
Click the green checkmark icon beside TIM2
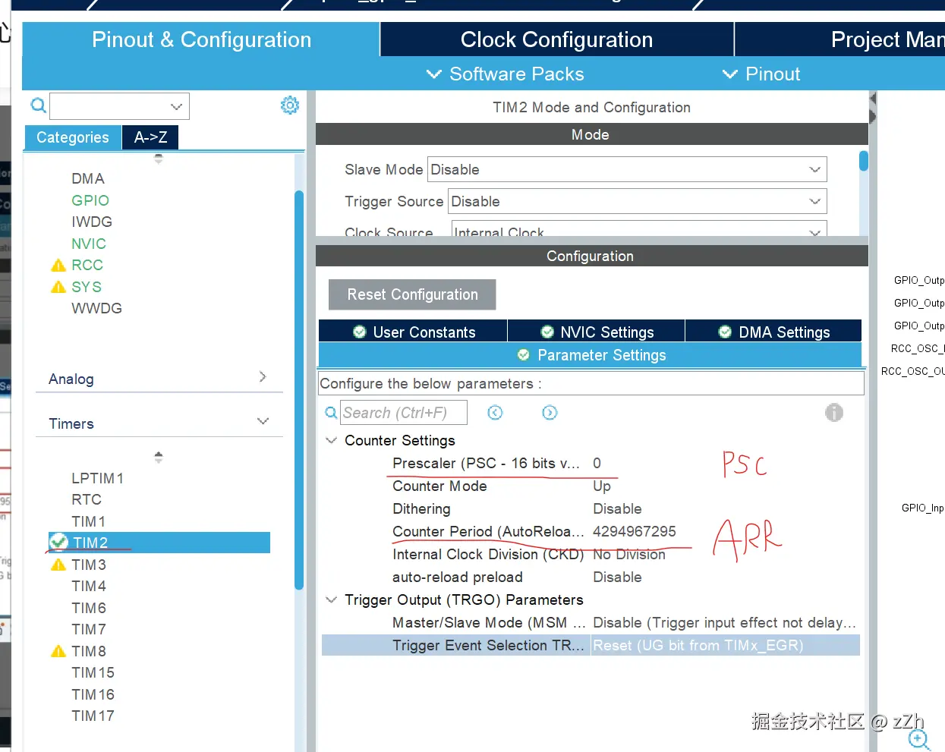click(x=58, y=543)
